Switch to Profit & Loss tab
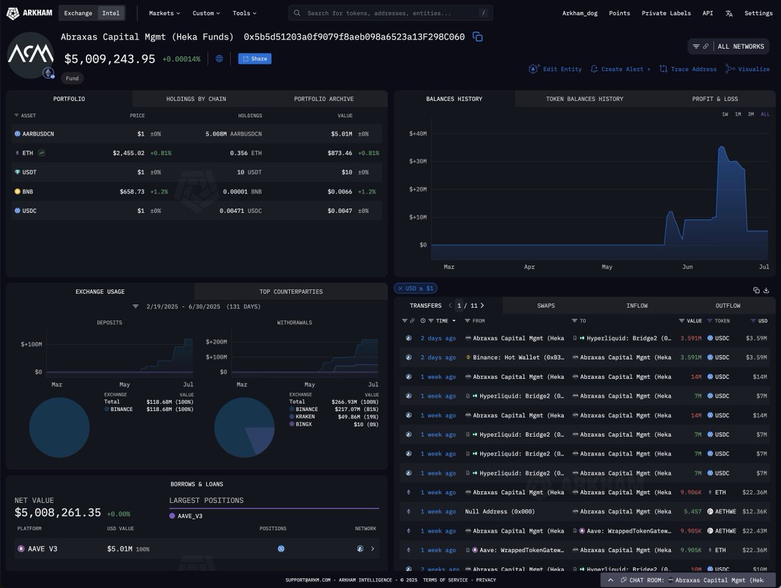 (715, 99)
